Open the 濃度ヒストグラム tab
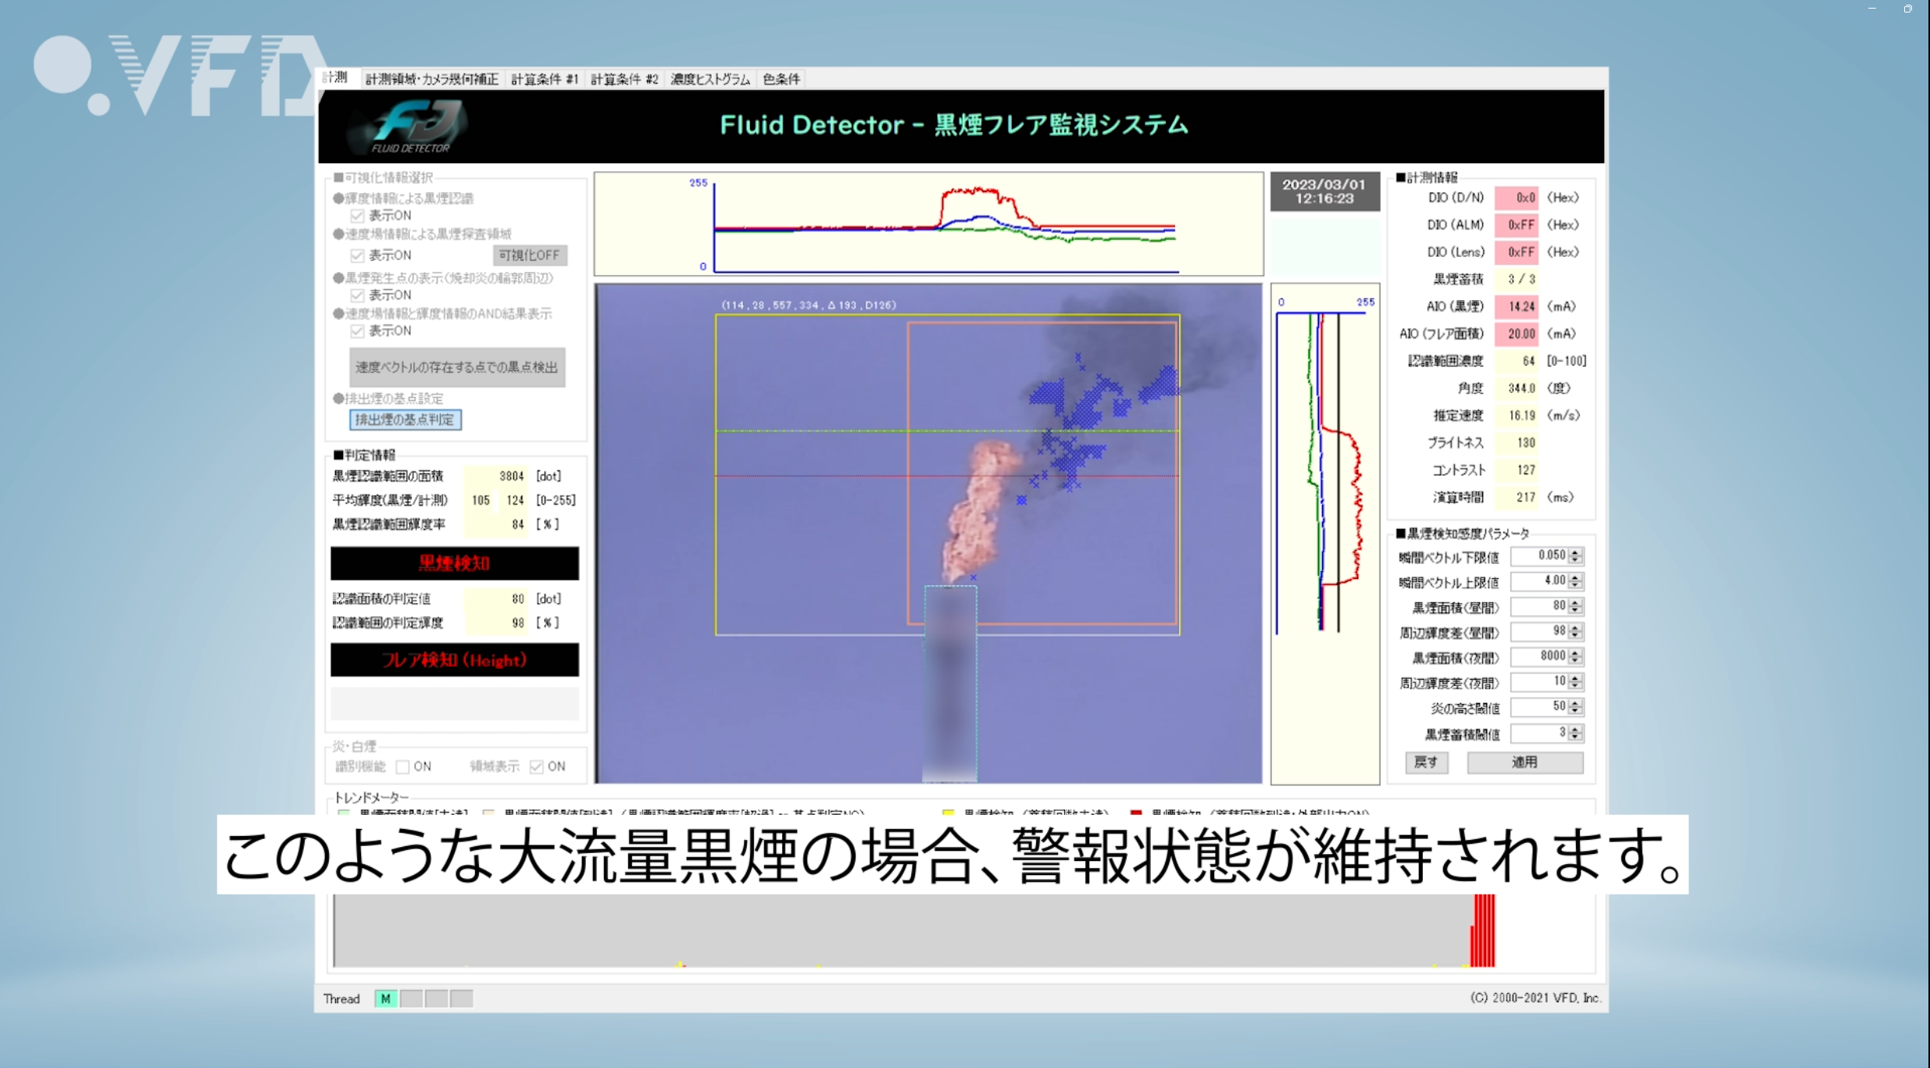Viewport: 1930px width, 1068px height. [x=709, y=79]
